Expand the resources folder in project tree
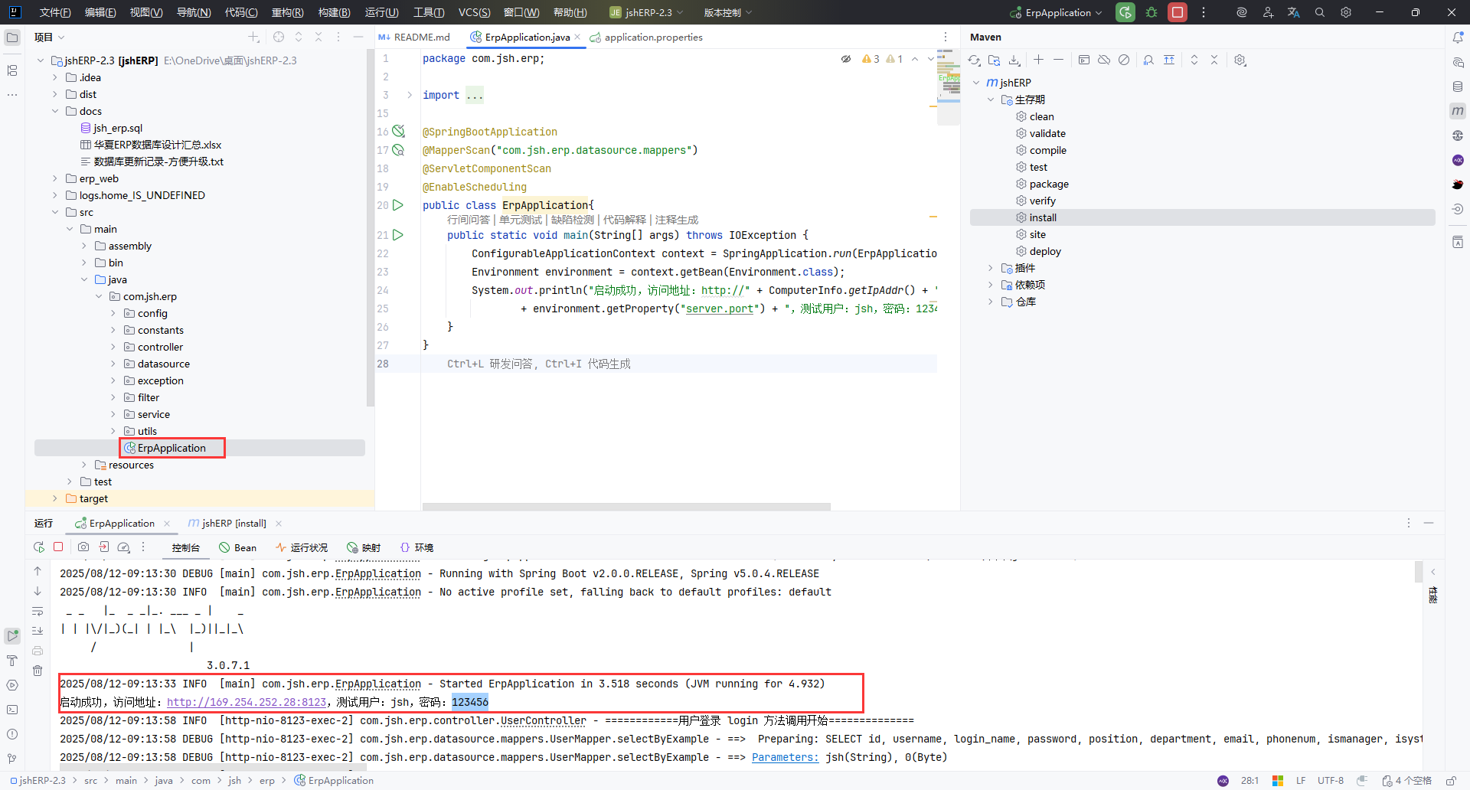Screen dimensions: 1470x790 coord(84,465)
